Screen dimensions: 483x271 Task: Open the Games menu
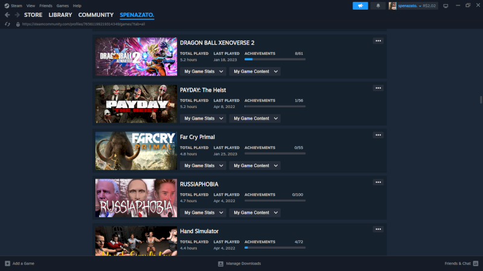(x=63, y=5)
